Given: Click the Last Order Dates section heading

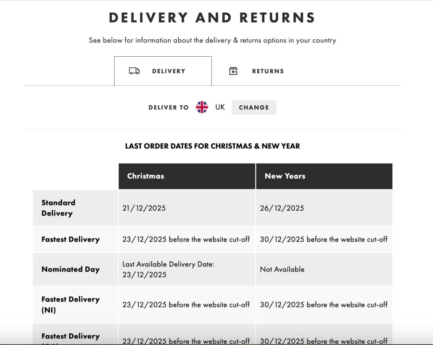Looking at the screenshot, I should 212,146.
